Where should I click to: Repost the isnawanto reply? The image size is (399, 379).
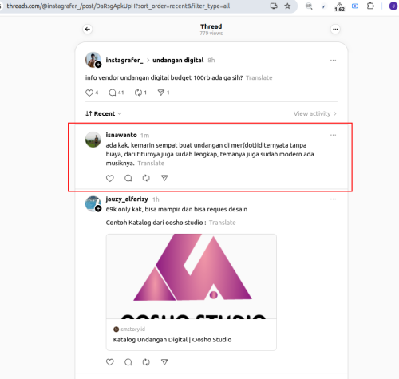tap(146, 178)
